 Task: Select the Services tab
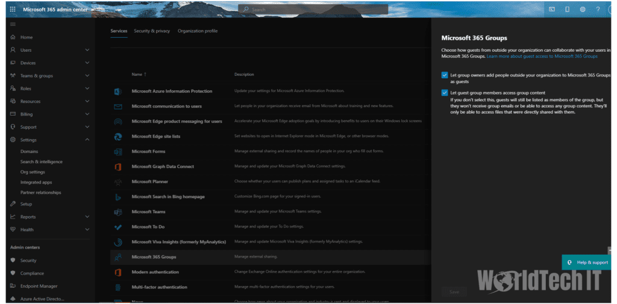click(x=119, y=31)
